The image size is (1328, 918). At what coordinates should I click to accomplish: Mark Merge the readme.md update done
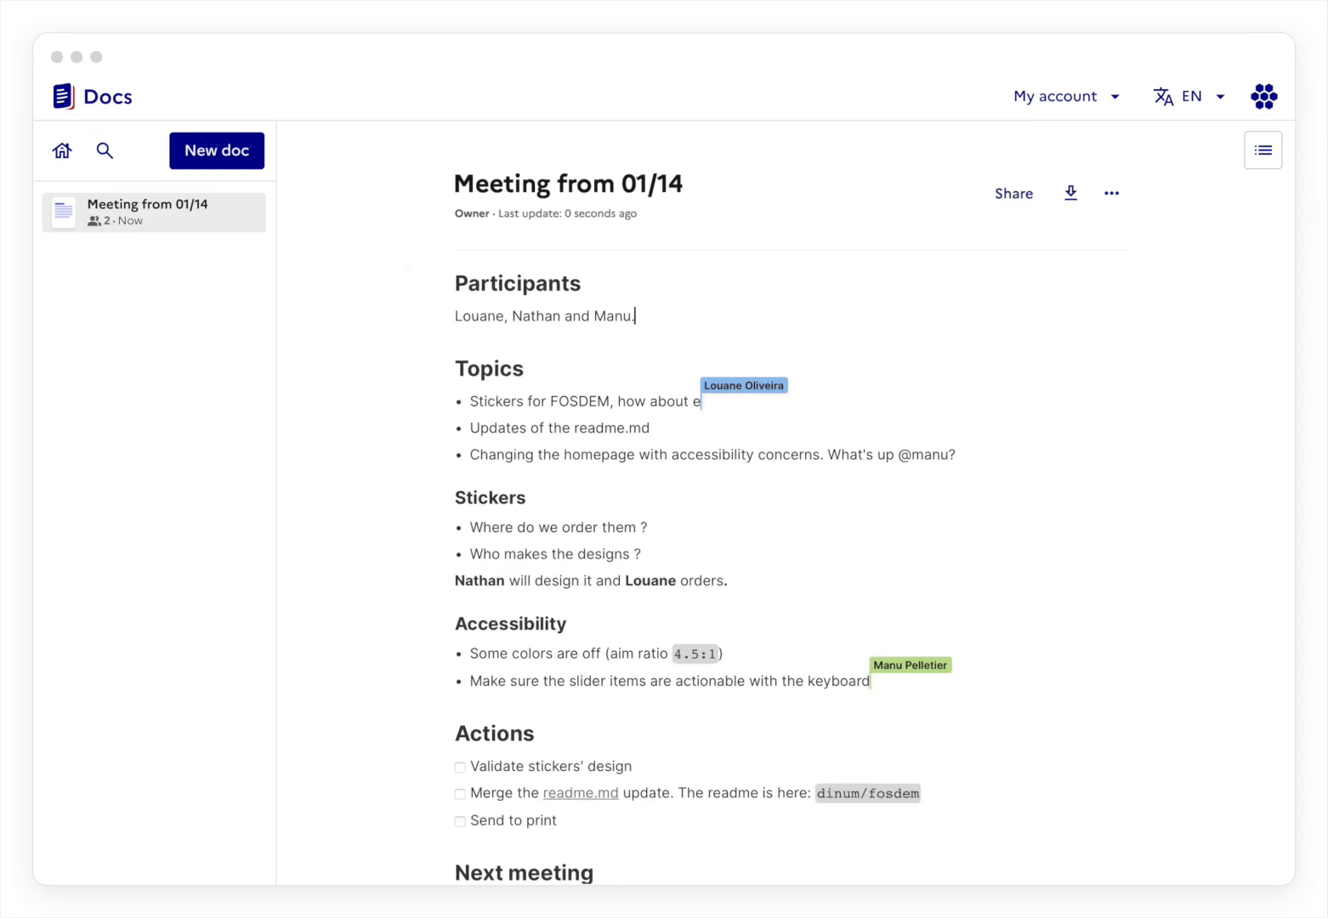pyautogui.click(x=460, y=794)
